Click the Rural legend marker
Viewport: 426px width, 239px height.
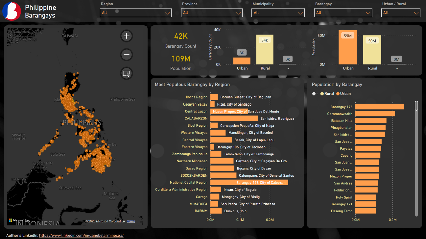tap(322, 94)
